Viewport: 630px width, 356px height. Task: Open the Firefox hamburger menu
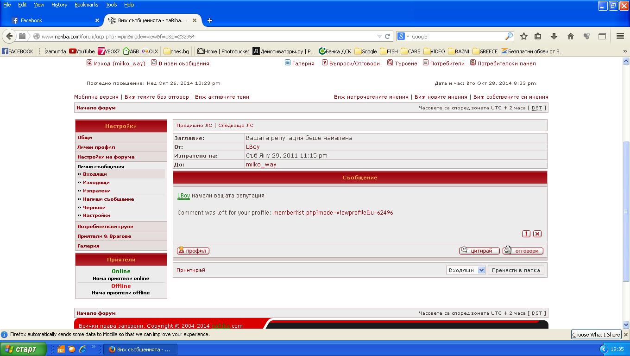click(620, 36)
